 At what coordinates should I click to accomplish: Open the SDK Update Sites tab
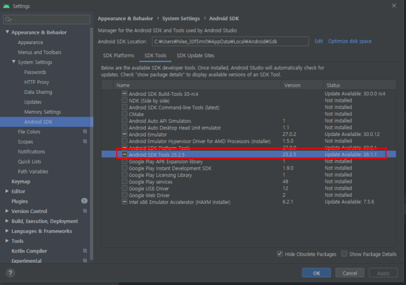point(195,56)
